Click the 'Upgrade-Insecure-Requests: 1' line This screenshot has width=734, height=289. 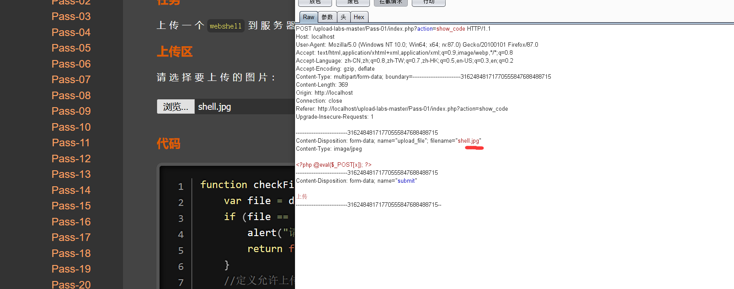click(x=335, y=117)
